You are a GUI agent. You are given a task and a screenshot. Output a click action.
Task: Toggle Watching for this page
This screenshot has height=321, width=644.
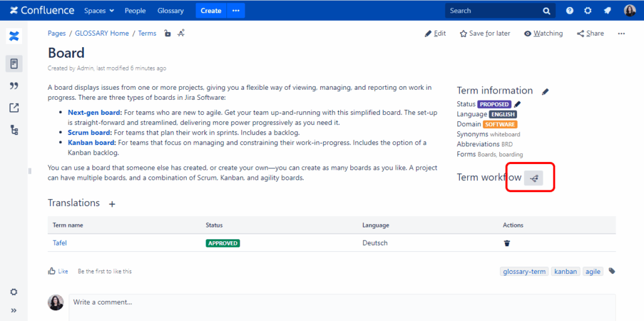[x=543, y=34]
